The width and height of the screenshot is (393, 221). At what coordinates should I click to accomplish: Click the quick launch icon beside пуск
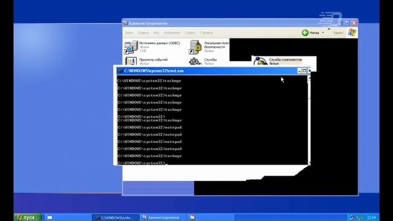point(50,217)
